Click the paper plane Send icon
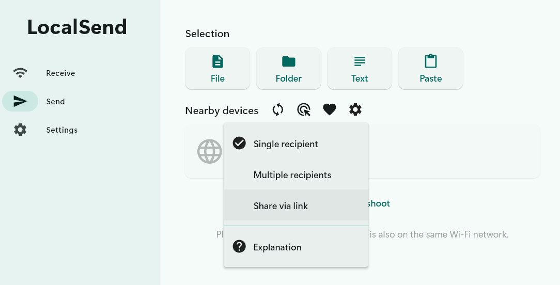Image resolution: width=560 pixels, height=285 pixels. coord(20,101)
